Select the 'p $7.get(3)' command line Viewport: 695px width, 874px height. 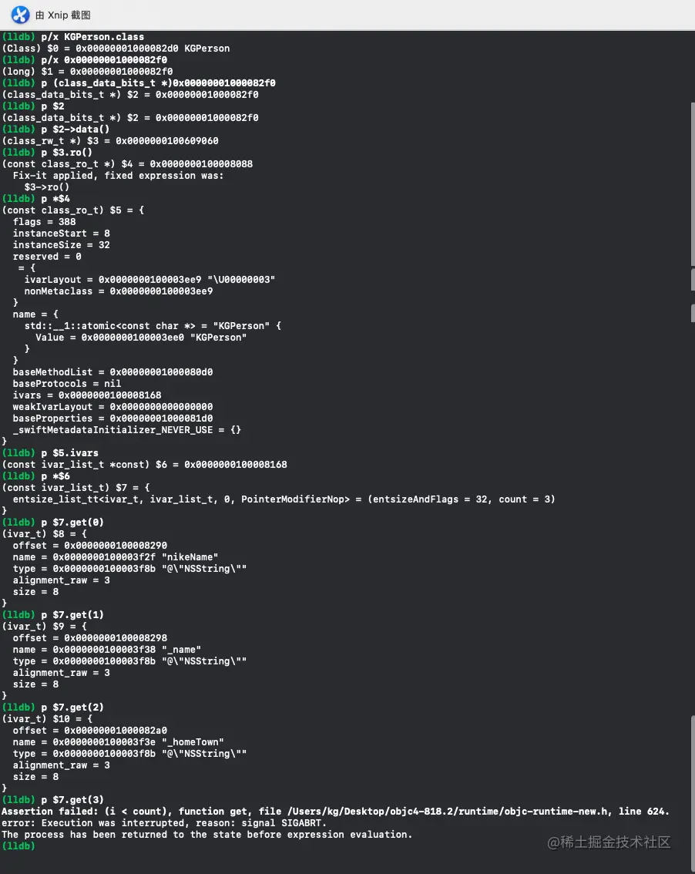pyautogui.click(x=53, y=801)
